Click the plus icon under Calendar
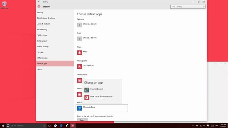 click(79, 25)
